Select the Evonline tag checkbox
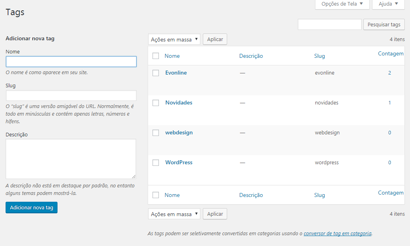 tap(156, 73)
